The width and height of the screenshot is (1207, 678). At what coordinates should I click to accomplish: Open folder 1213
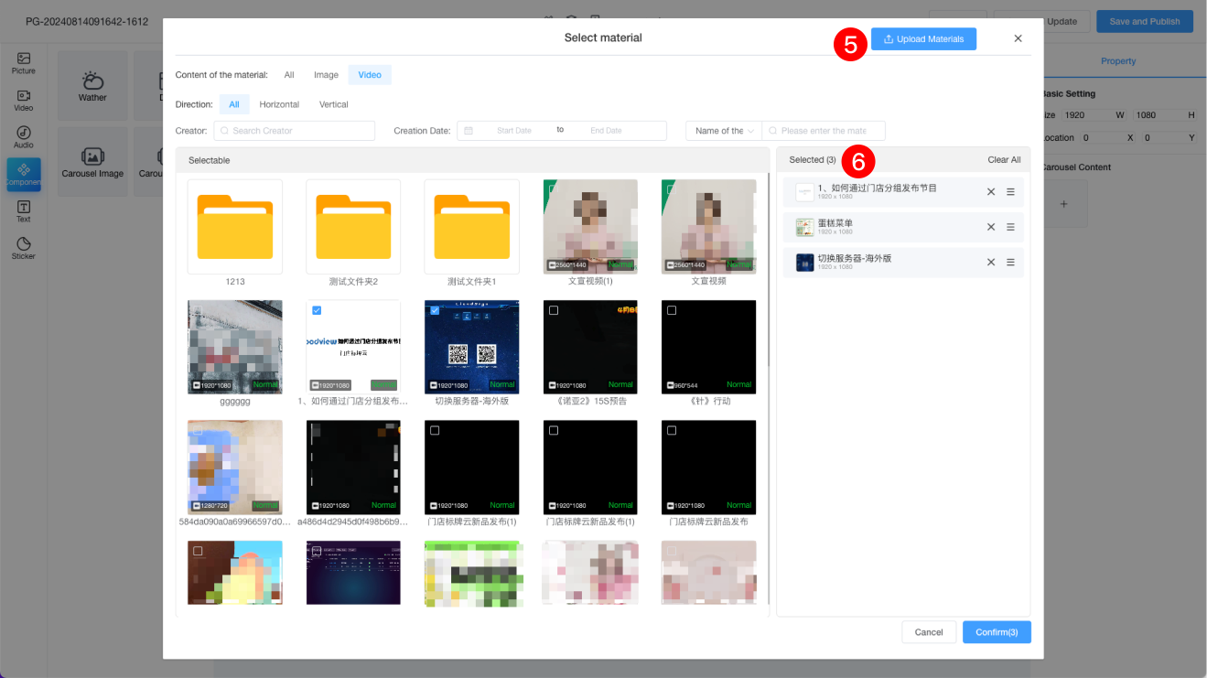(x=234, y=227)
